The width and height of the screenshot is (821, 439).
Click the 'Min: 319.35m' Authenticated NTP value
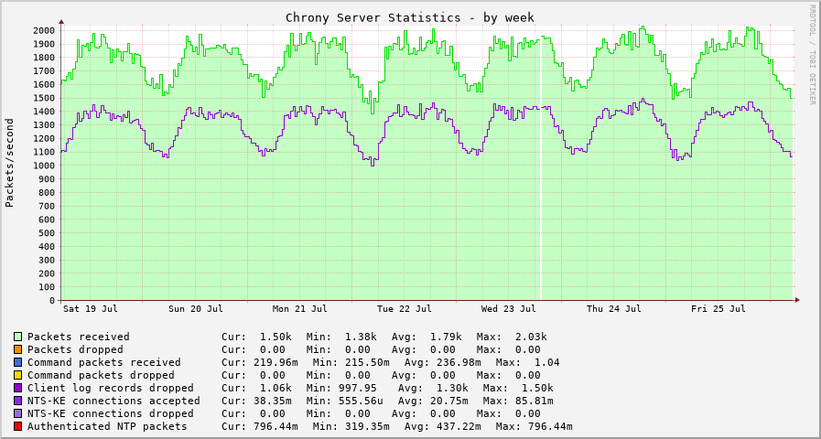351,426
